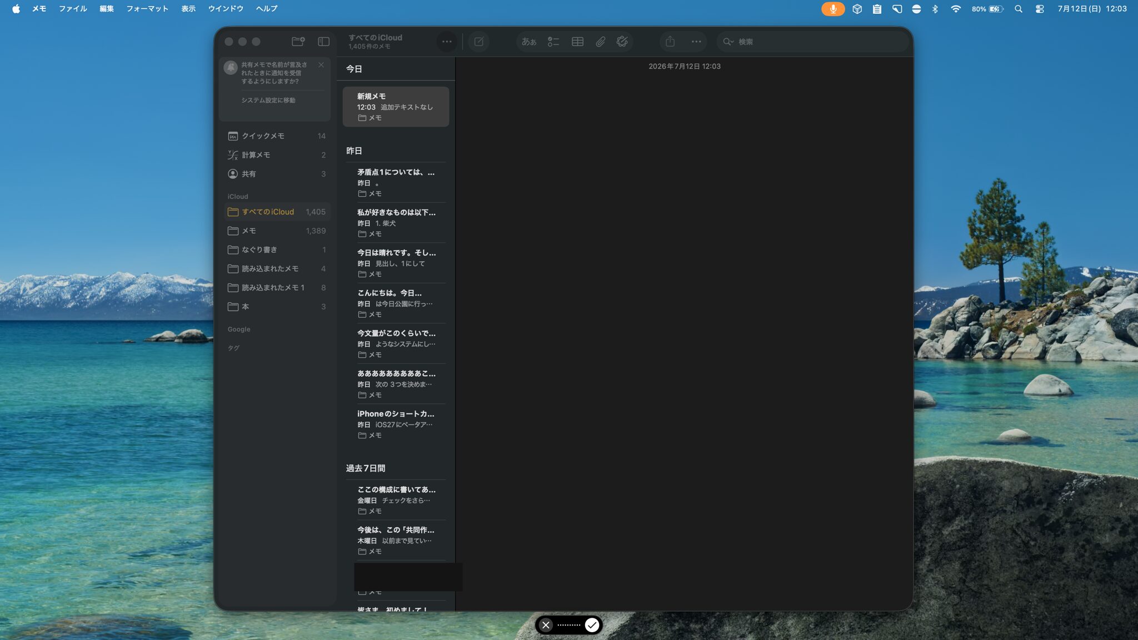Open the note 矛盾点1については
This screenshot has width=1138, height=640.
[x=396, y=182]
